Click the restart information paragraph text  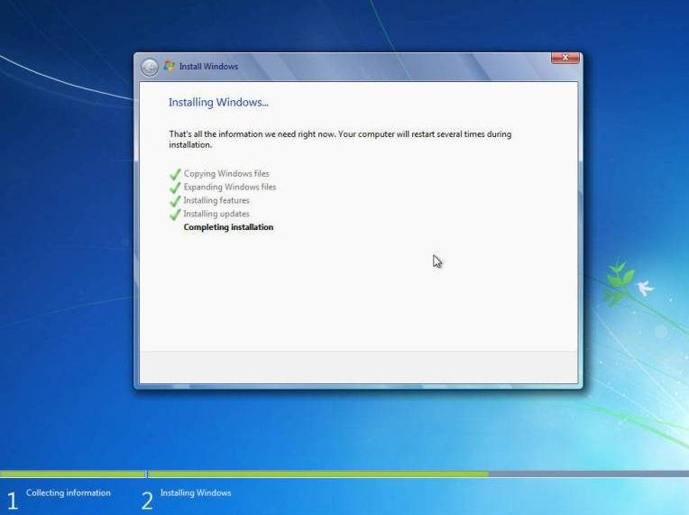coord(340,139)
